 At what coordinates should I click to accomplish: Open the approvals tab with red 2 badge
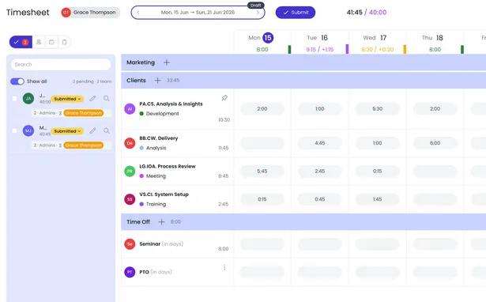(21, 42)
